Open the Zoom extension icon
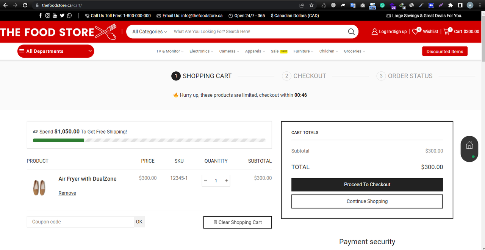 point(431,5)
